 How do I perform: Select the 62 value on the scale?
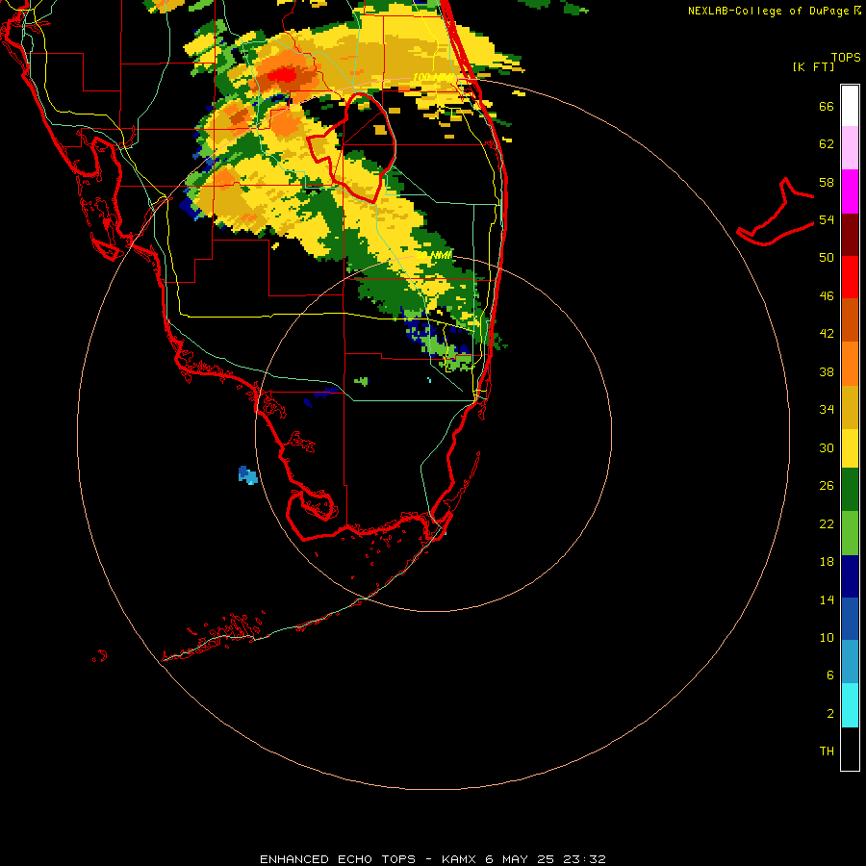pyautogui.click(x=827, y=143)
